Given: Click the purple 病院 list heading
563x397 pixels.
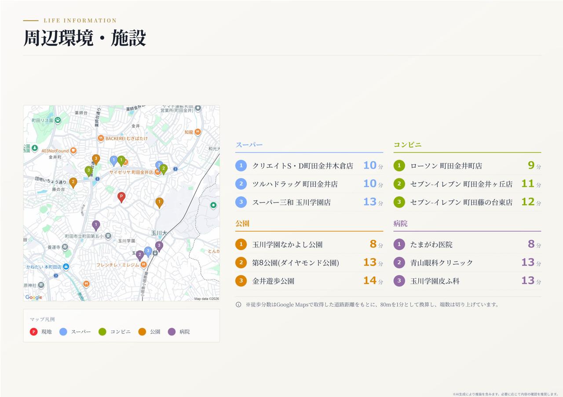Looking at the screenshot, I should pos(400,223).
